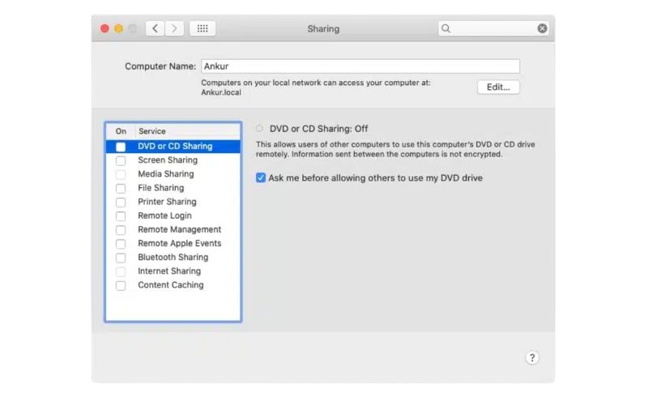Image resolution: width=648 pixels, height=405 pixels.
Task: Click the DVD or CD Sharing: Off status indicator
Action: (259, 129)
